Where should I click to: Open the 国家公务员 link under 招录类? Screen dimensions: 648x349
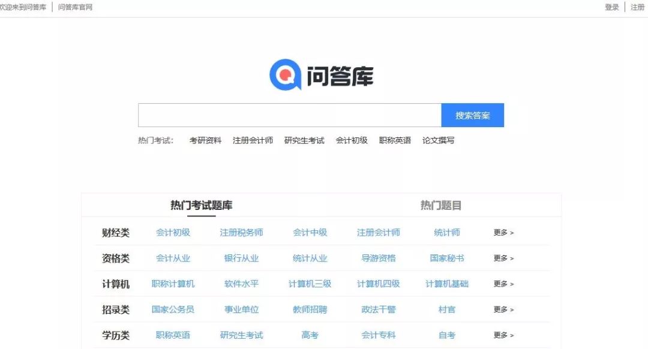point(173,309)
